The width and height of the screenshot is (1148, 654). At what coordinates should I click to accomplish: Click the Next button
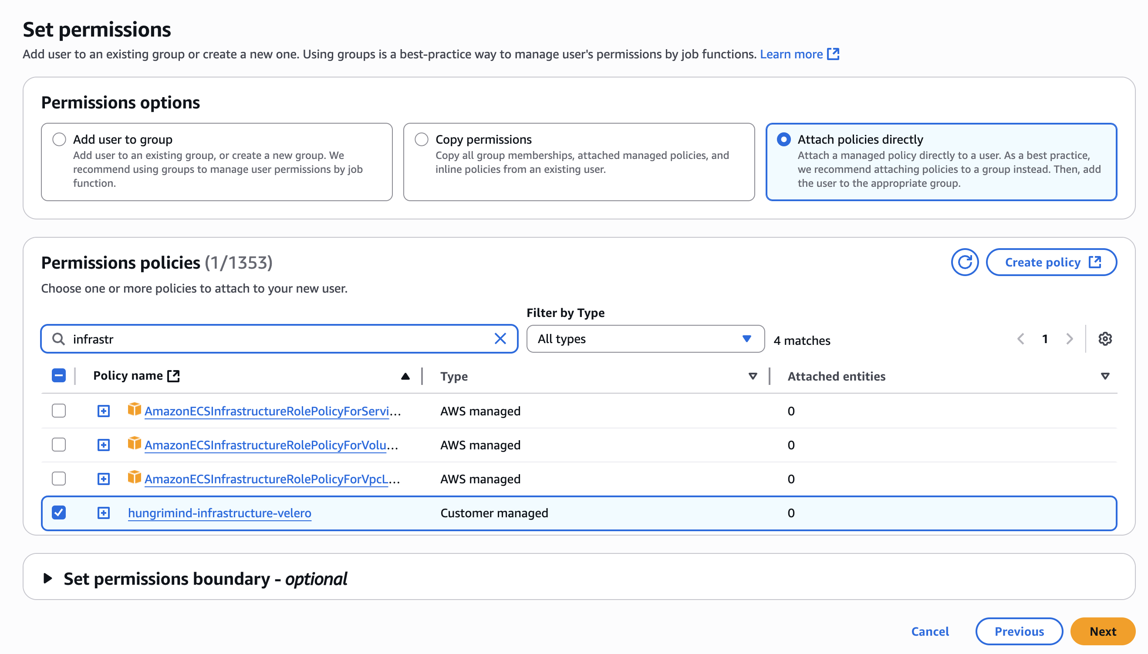[1103, 631]
